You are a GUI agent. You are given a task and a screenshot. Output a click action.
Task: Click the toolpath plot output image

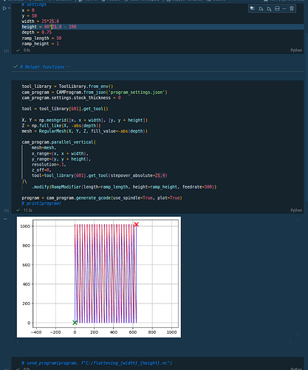click(99, 277)
